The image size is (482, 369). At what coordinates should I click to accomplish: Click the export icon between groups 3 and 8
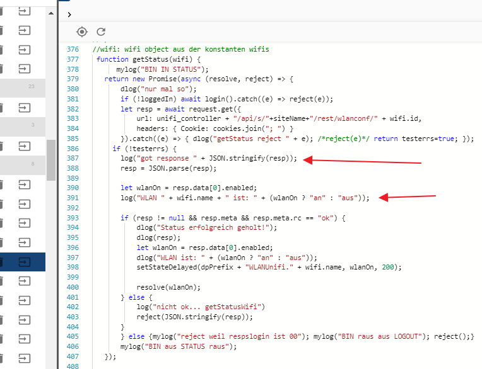(x=24, y=146)
